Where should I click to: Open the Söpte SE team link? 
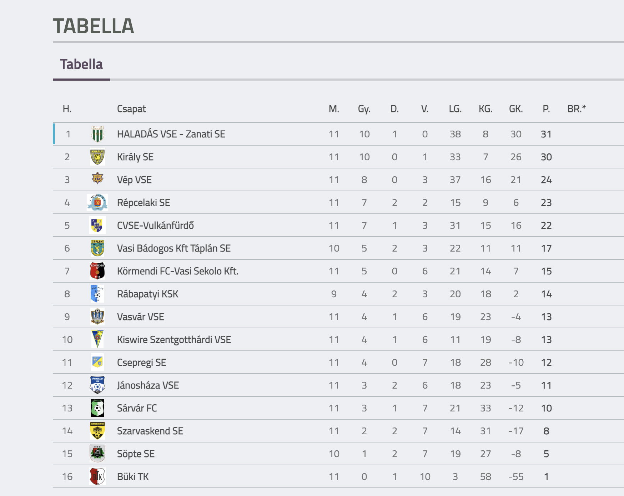136,454
